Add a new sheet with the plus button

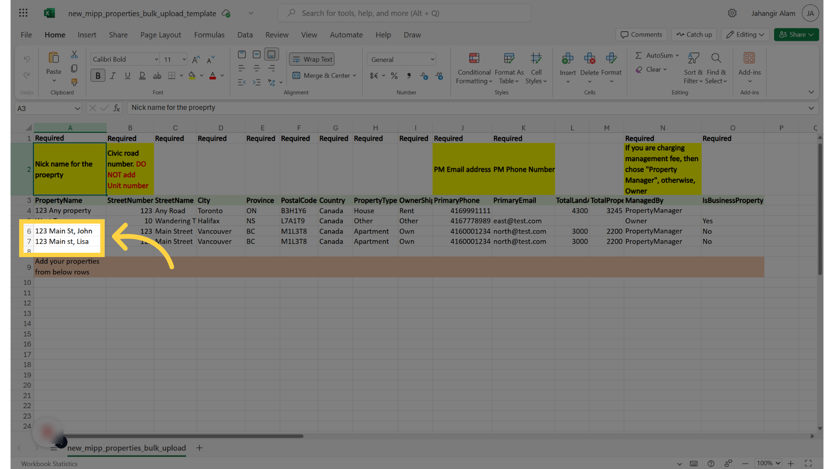click(x=199, y=448)
